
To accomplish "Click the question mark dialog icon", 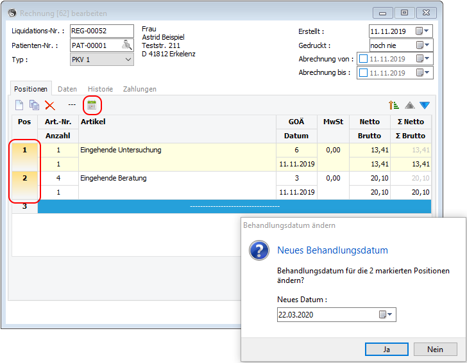I will (x=259, y=250).
